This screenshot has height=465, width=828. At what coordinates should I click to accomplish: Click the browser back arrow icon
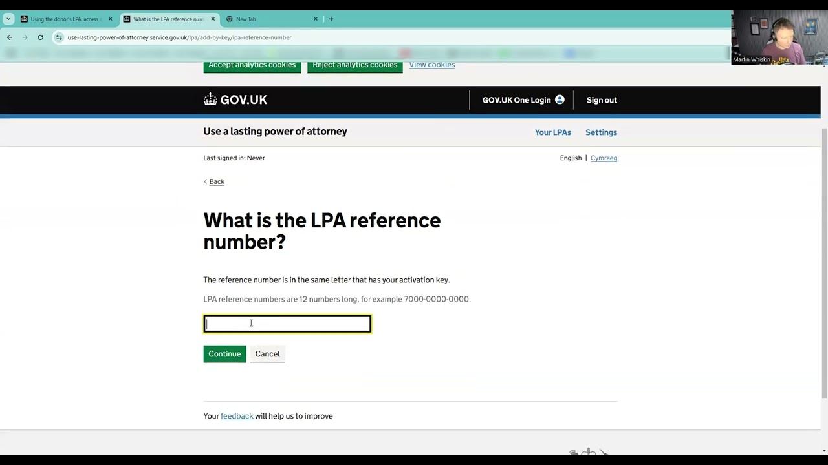(10, 37)
